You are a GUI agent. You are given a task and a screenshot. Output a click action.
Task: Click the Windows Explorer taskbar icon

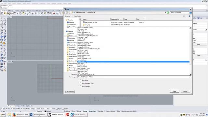click(x=9, y=115)
